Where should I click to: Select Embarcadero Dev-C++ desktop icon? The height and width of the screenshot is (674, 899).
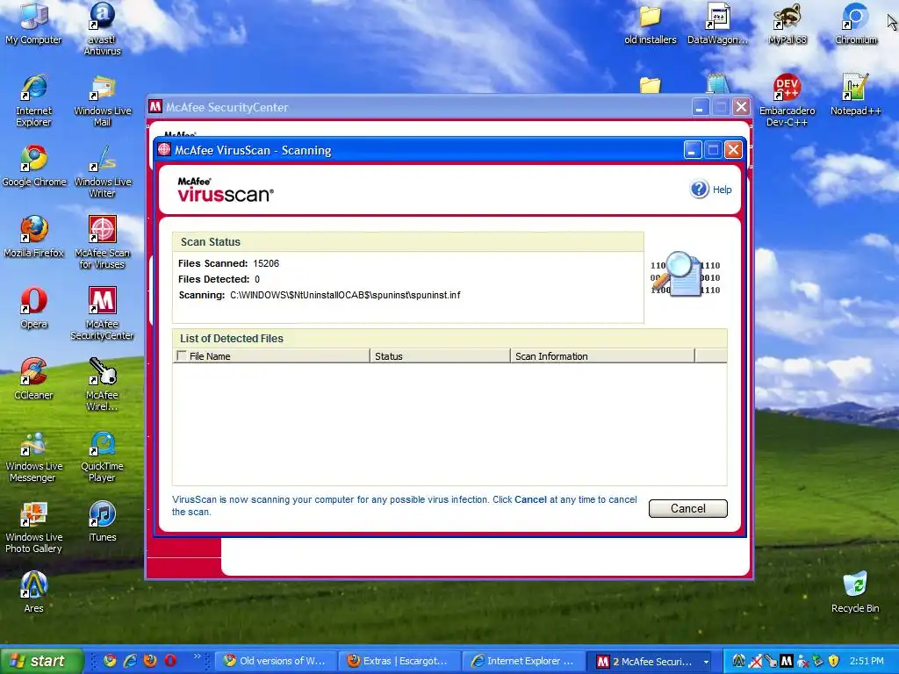point(787,100)
